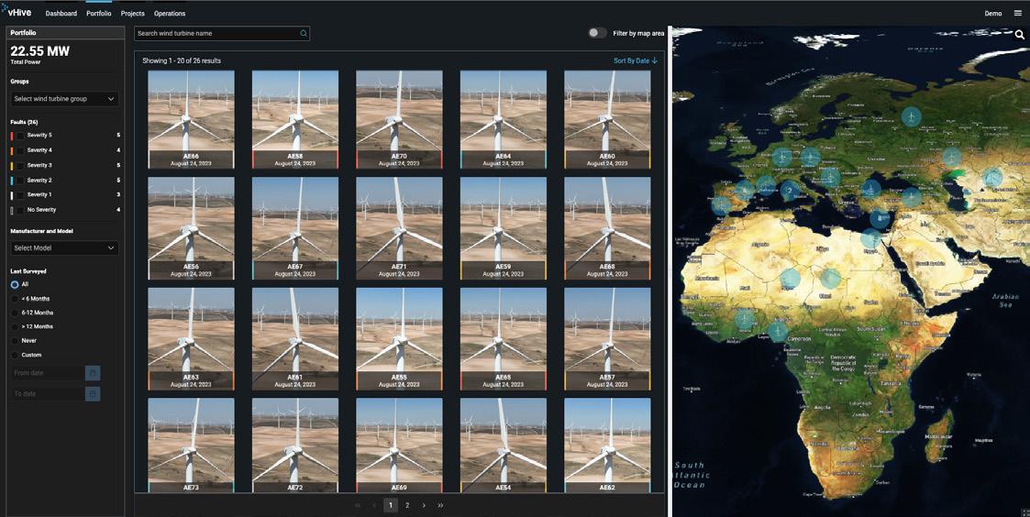1030x517 pixels.
Task: Click the turbine marker over Chad
Action: pos(830,279)
